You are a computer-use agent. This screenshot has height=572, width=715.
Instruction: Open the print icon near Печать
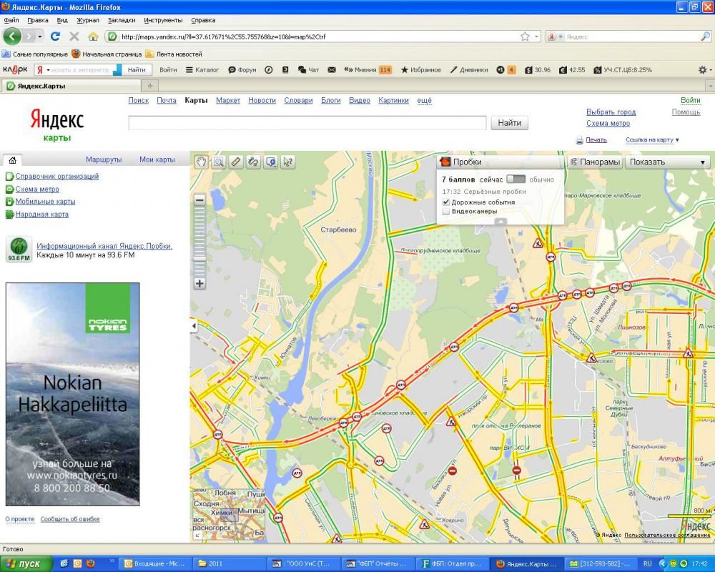pyautogui.click(x=580, y=140)
